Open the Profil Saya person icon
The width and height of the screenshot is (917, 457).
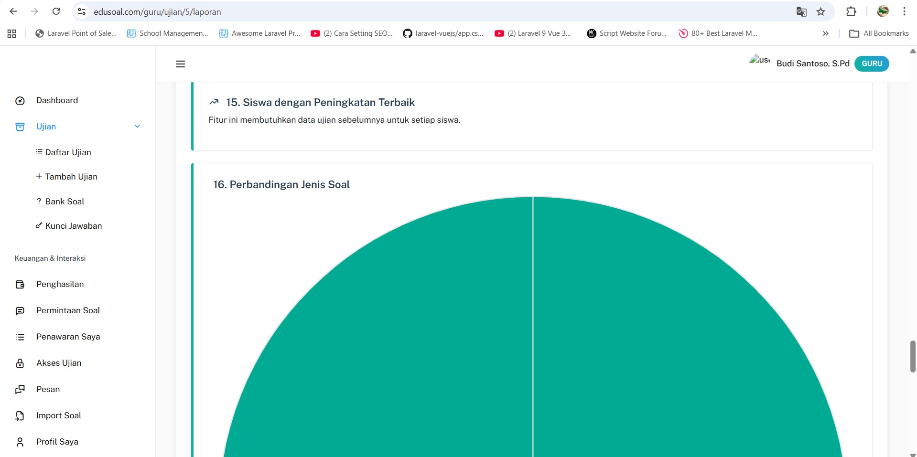click(20, 442)
